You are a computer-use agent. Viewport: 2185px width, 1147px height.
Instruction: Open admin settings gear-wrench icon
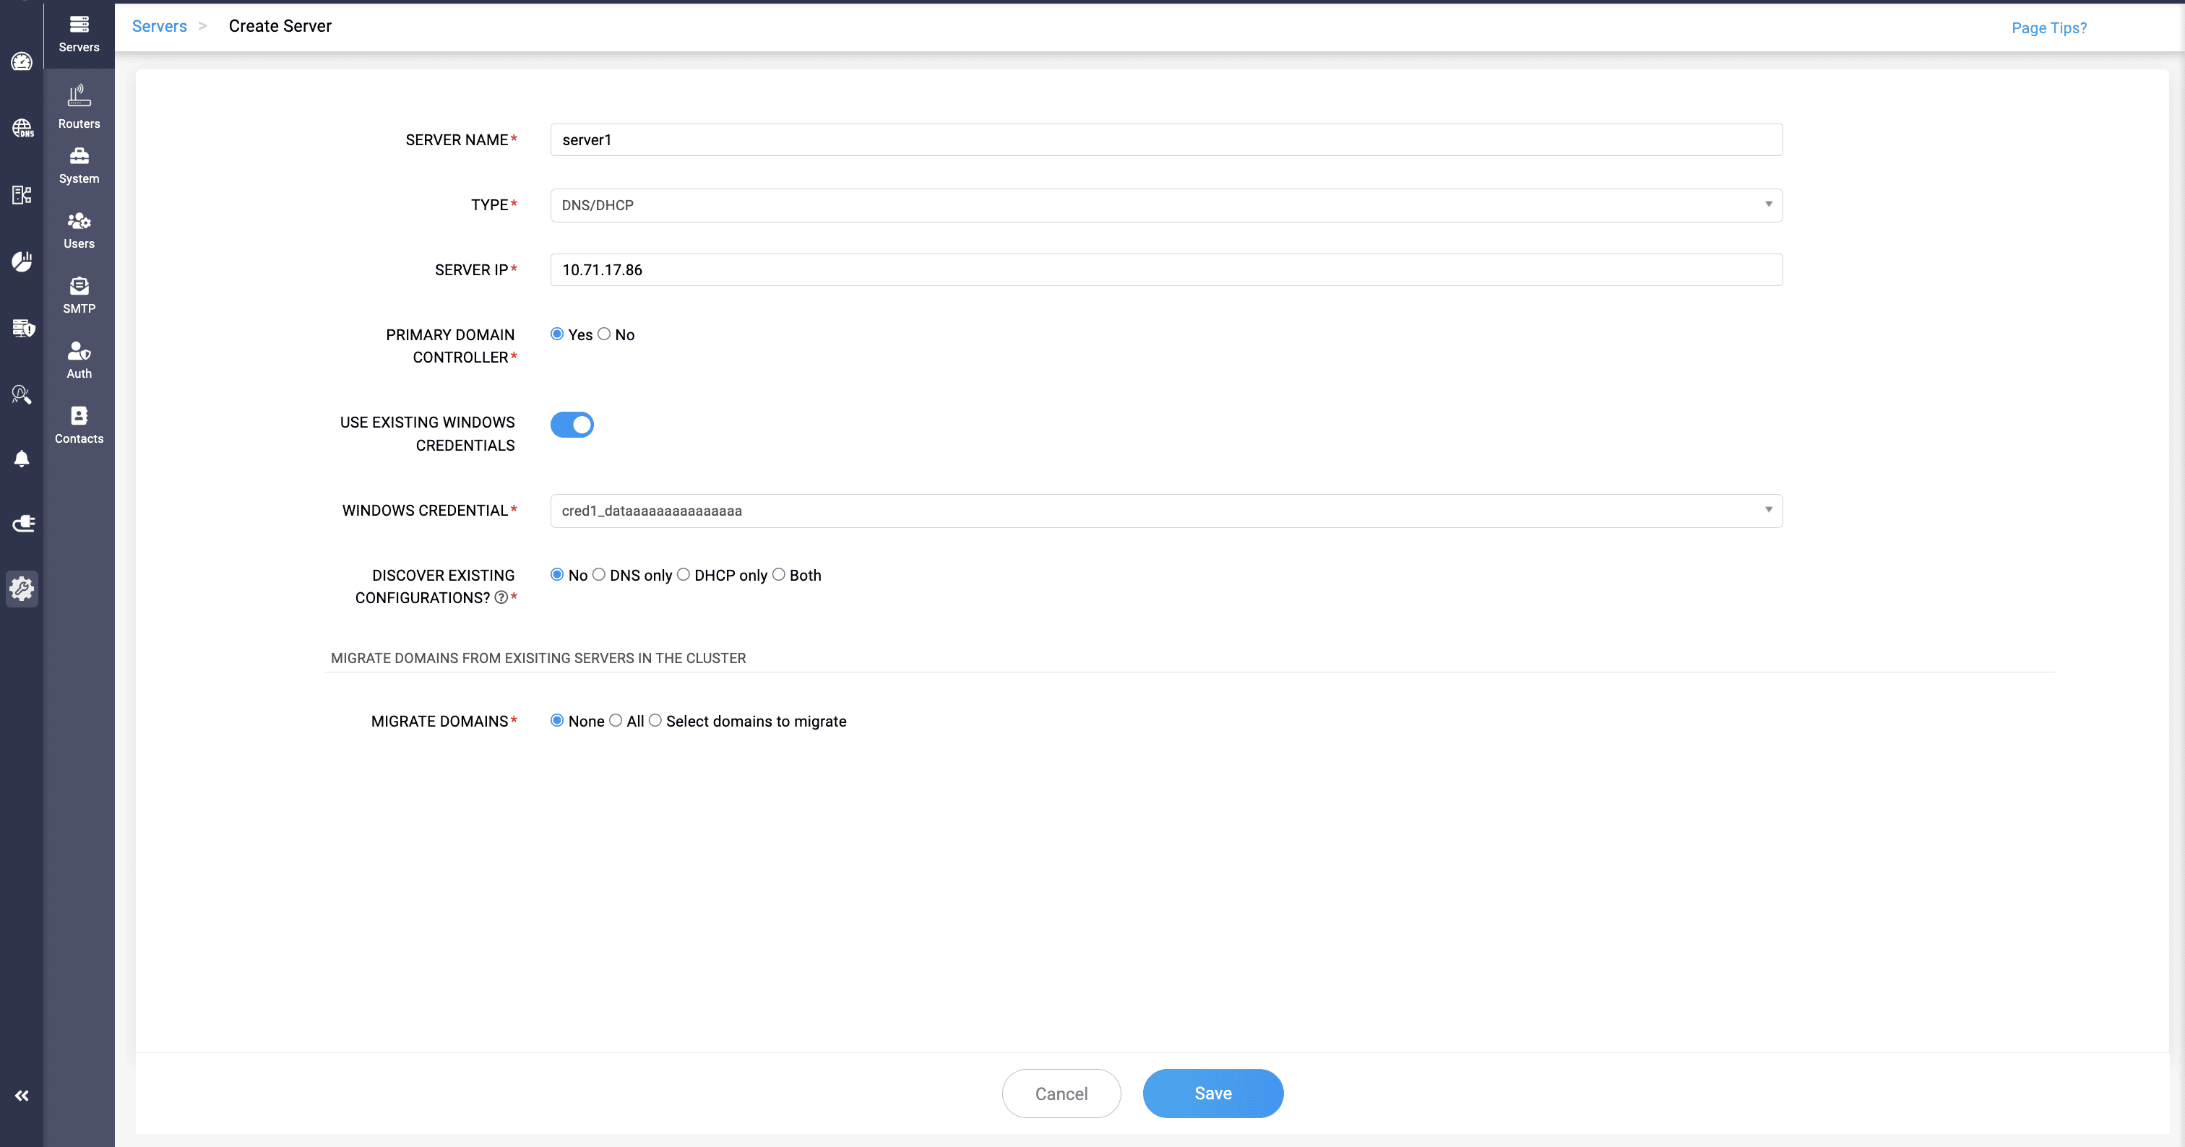pos(22,589)
